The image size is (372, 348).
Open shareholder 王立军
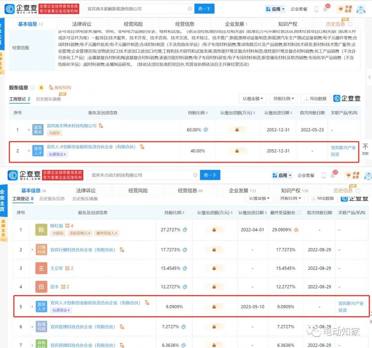56,268
